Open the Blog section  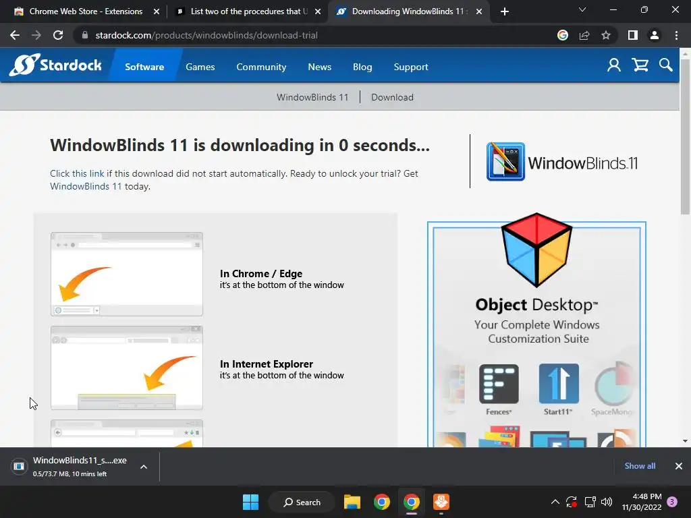tap(362, 67)
